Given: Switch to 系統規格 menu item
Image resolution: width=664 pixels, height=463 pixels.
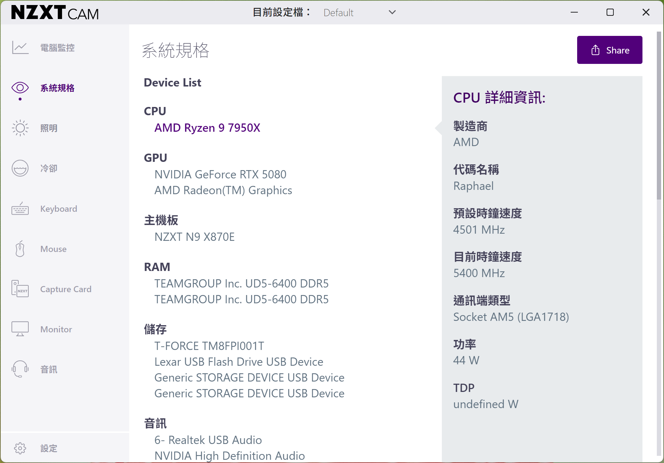Looking at the screenshot, I should pos(57,88).
